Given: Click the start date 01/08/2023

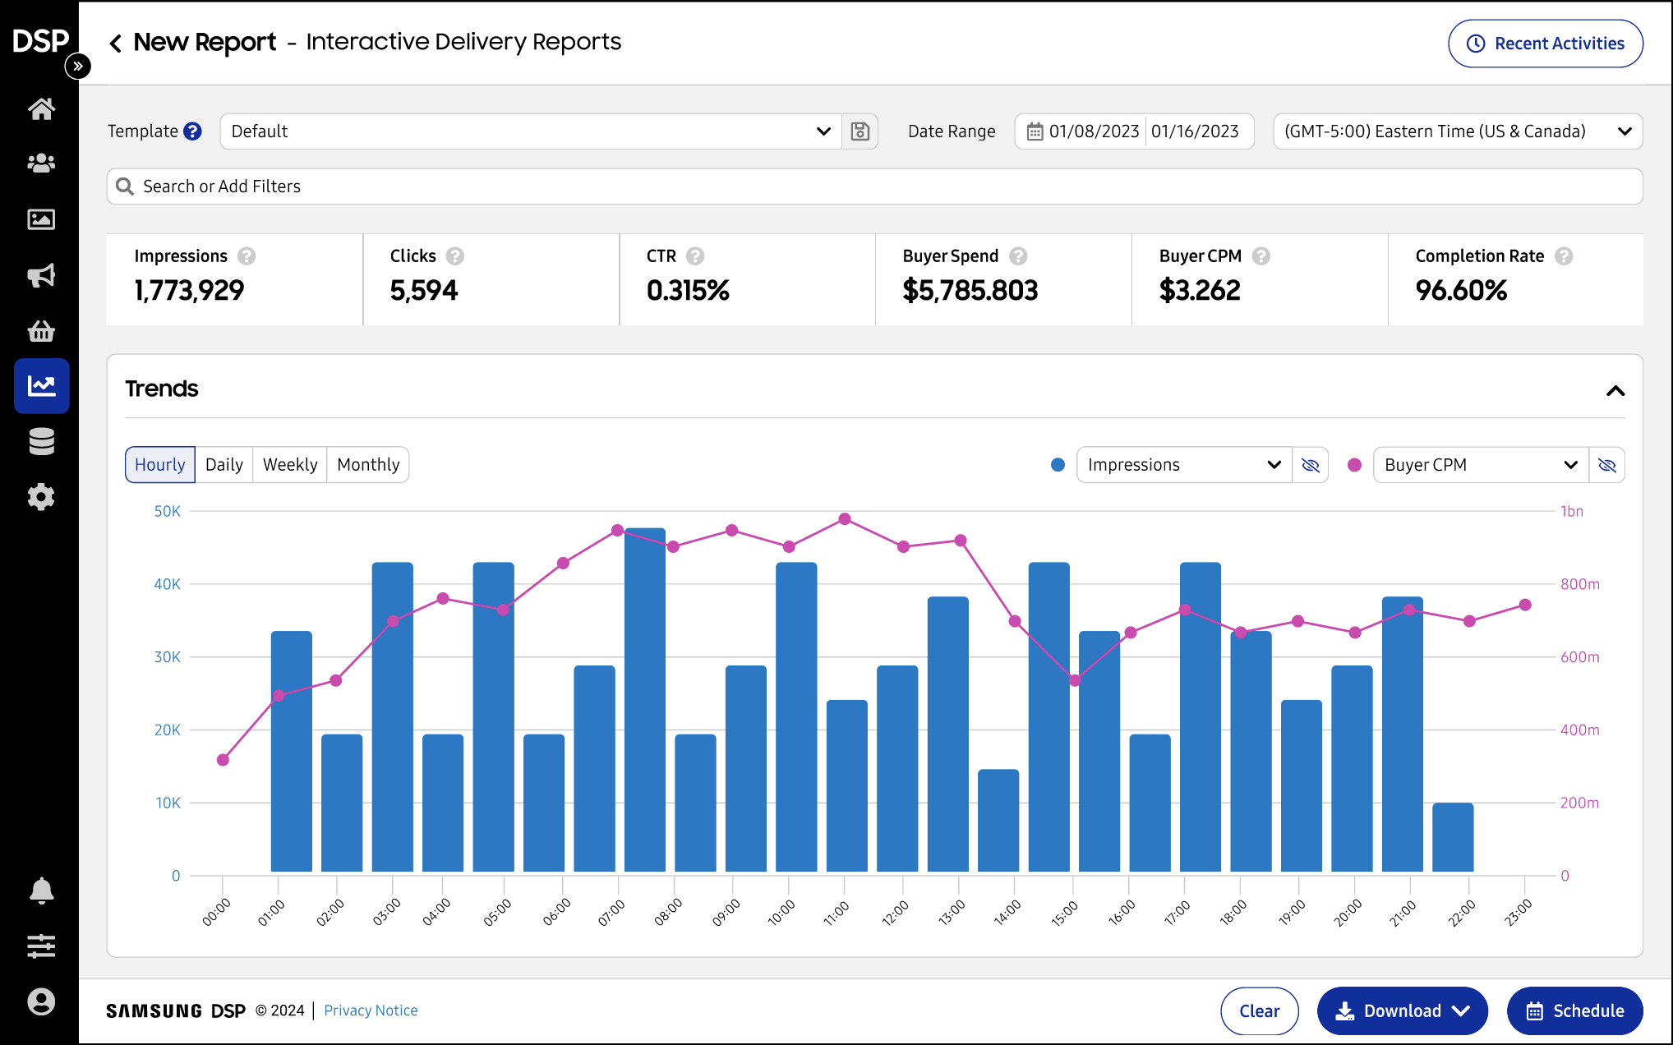Looking at the screenshot, I should pyautogui.click(x=1094, y=131).
